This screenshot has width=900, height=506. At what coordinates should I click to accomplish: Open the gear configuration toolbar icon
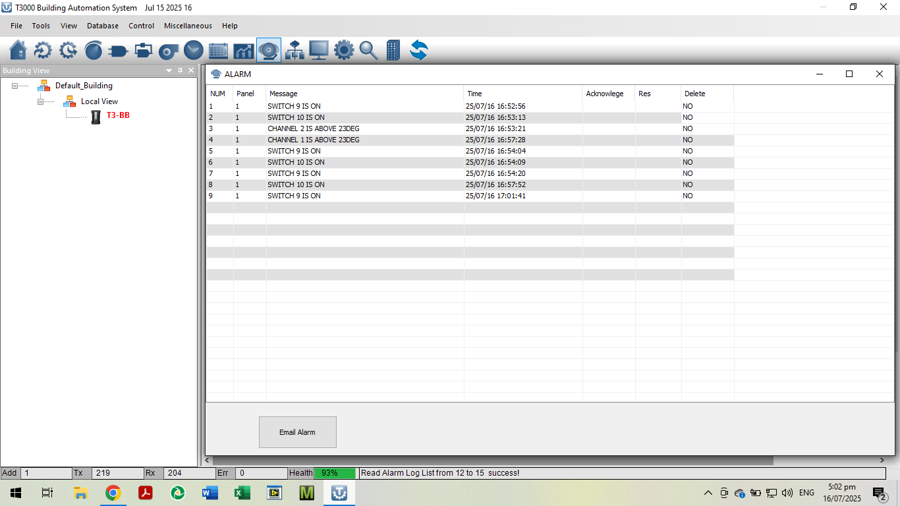(343, 50)
